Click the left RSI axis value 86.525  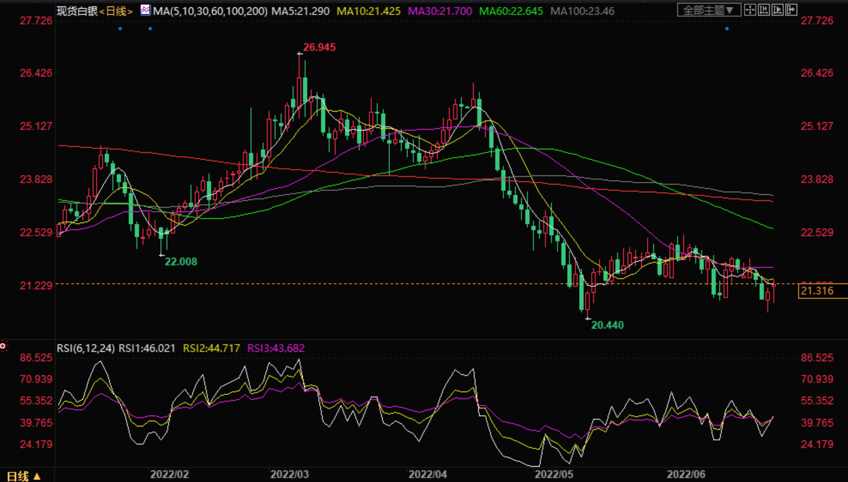pyautogui.click(x=36, y=358)
